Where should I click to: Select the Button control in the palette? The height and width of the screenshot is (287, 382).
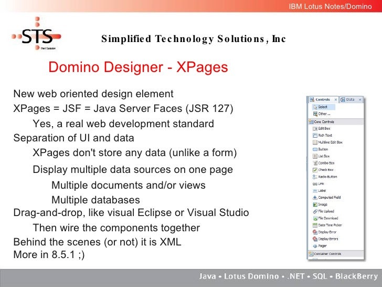pyautogui.click(x=321, y=149)
